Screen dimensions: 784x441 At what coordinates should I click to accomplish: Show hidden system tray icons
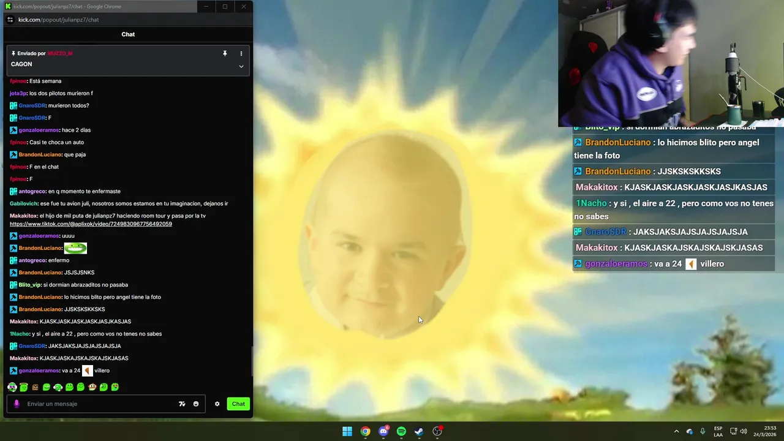pyautogui.click(x=676, y=431)
